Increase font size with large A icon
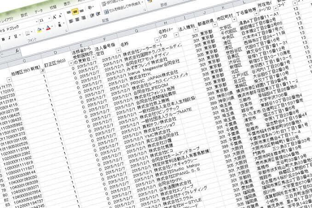 [x=54, y=17]
